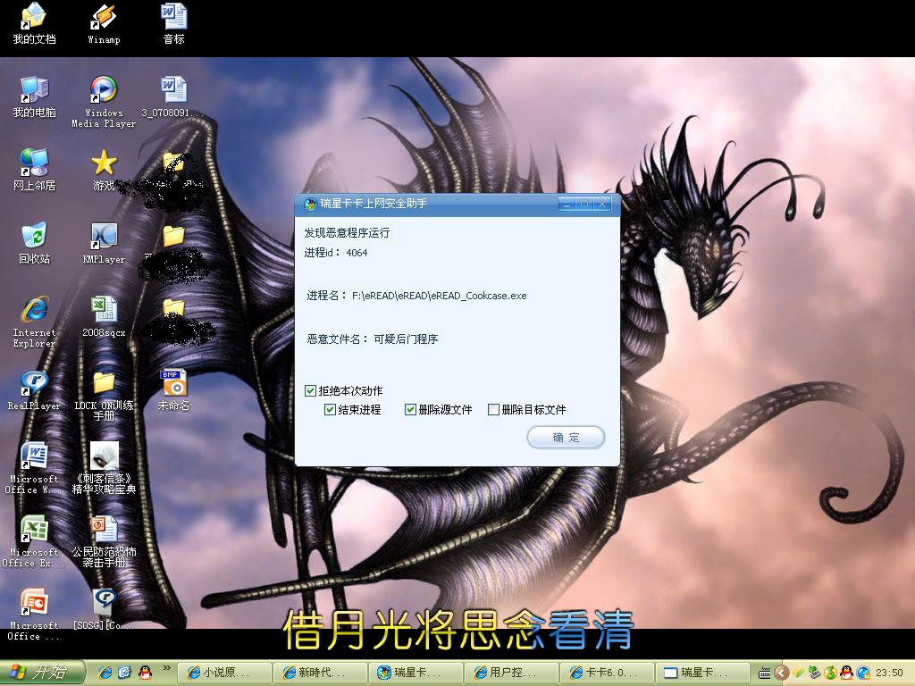Click the safely remove hardware tray icon
Viewport: 915px width, 686px height.
pos(814,673)
